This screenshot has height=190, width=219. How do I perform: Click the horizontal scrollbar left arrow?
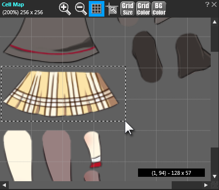(x=4, y=185)
